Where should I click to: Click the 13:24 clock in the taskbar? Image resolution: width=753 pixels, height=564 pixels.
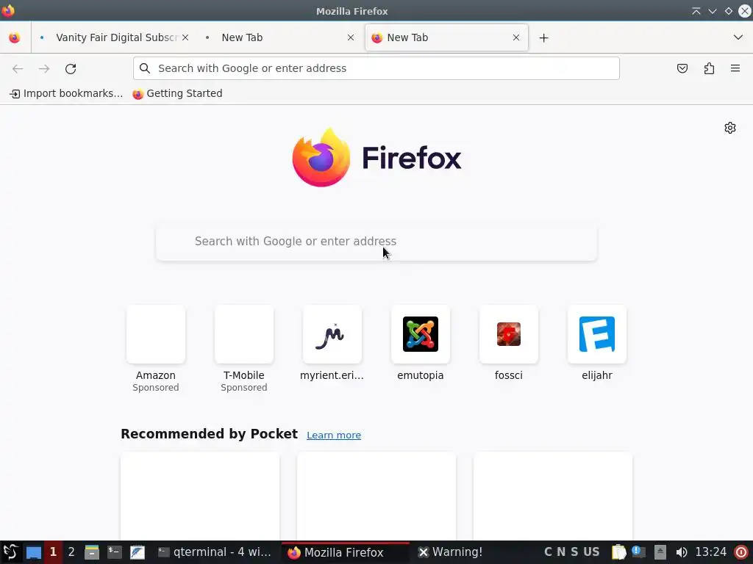(x=711, y=552)
